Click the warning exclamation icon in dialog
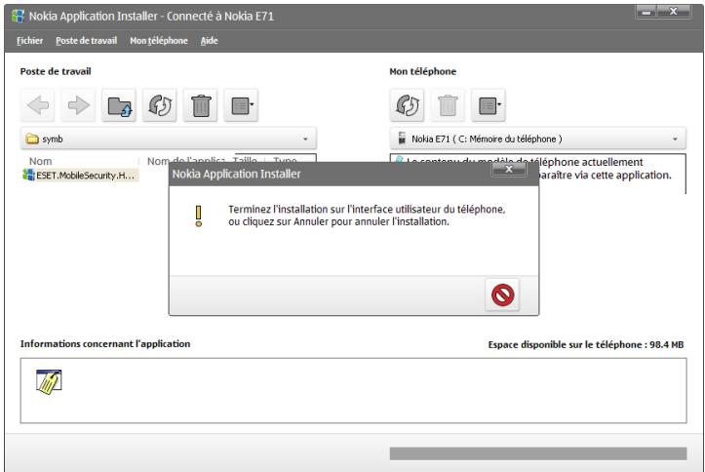 [198, 216]
